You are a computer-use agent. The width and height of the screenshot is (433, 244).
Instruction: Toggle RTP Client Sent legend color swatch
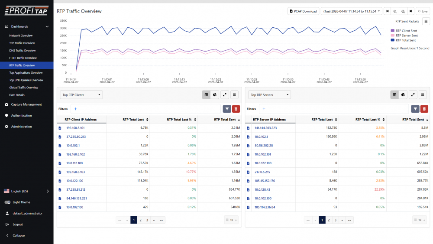[393, 31]
